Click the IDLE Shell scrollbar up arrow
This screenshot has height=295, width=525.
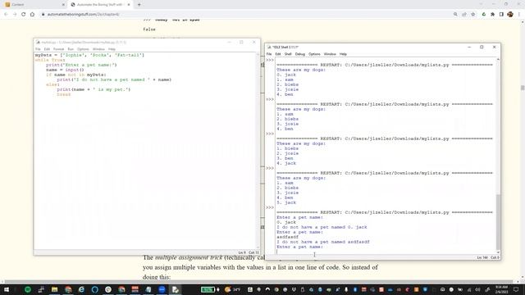point(498,60)
